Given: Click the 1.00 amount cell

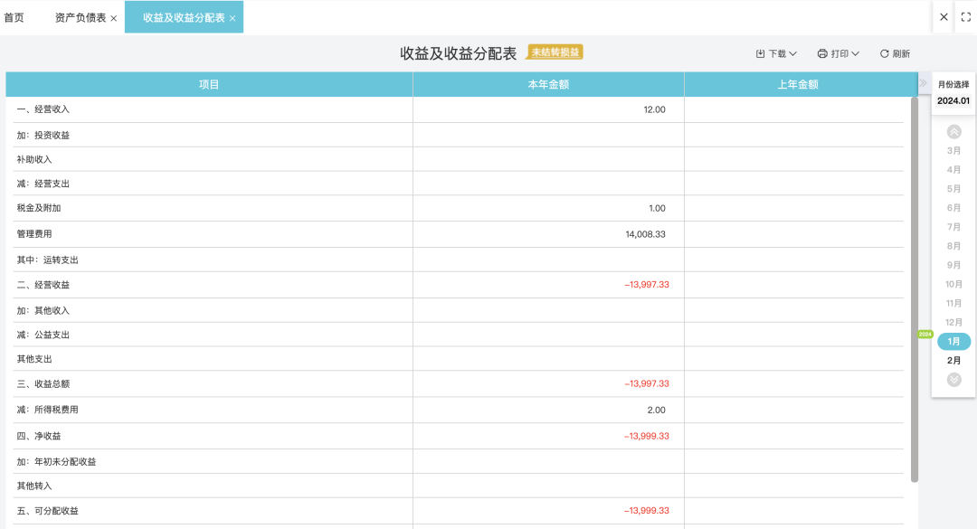Looking at the screenshot, I should (657, 208).
